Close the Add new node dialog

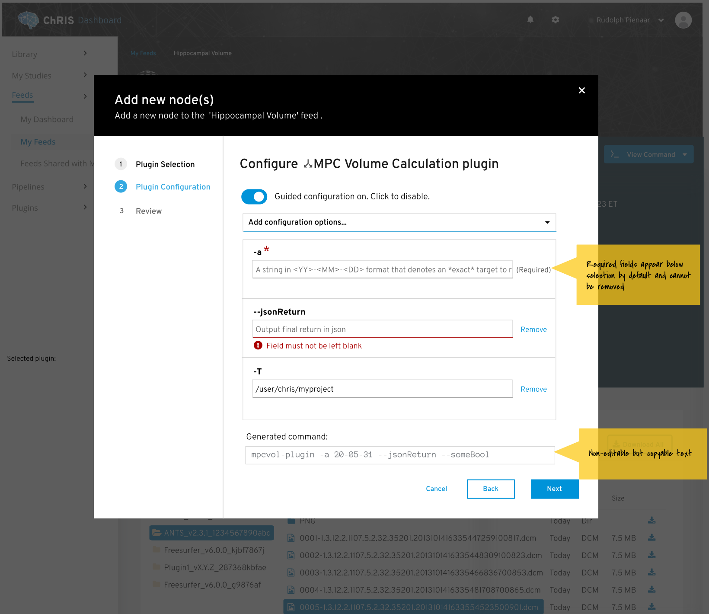point(582,90)
